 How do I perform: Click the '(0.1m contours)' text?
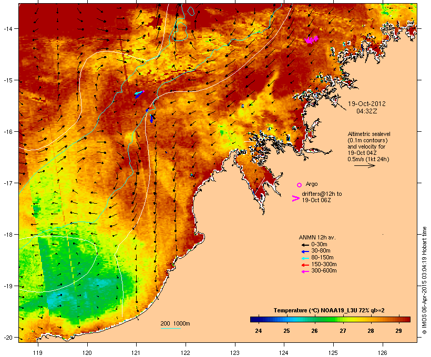point(367,140)
